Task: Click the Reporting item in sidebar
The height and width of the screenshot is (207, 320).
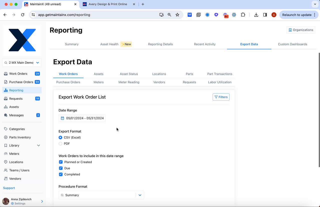Action: (x=22, y=90)
